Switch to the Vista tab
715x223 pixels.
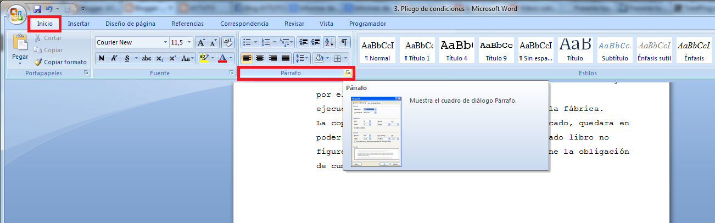coord(326,24)
